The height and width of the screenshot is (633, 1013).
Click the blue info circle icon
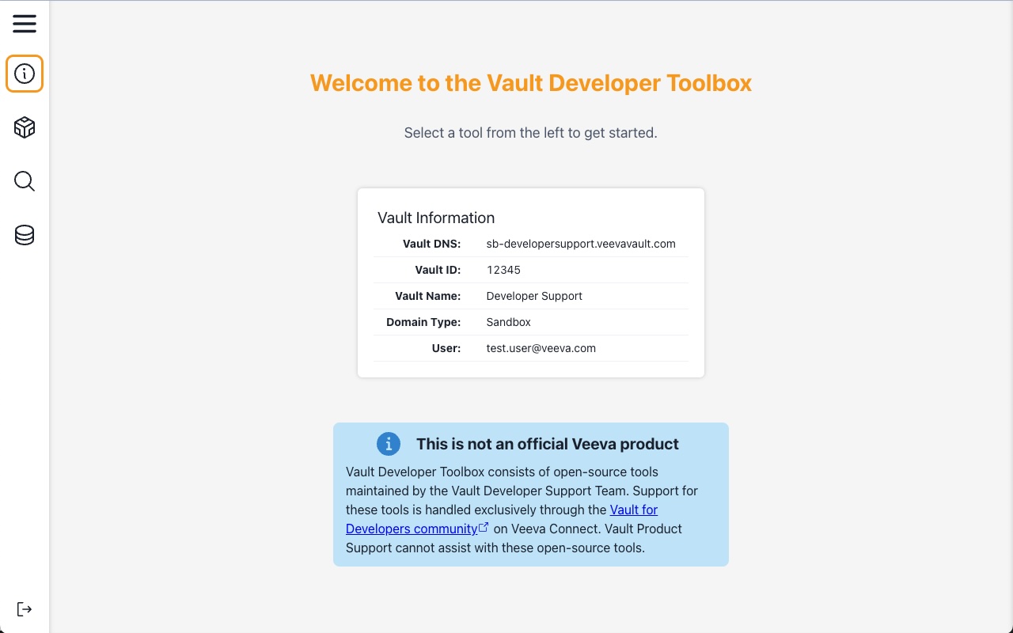tap(389, 444)
